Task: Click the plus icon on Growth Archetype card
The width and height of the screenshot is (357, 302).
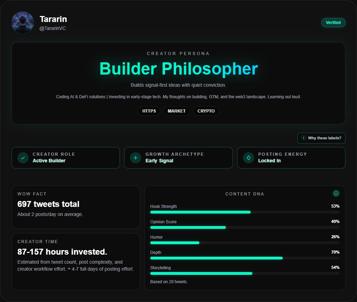Action: (x=136, y=157)
